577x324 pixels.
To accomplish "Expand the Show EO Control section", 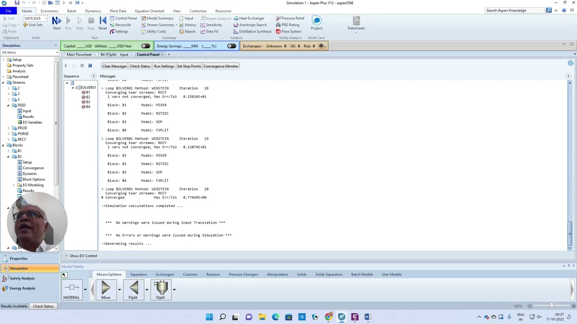I will [x=66, y=256].
